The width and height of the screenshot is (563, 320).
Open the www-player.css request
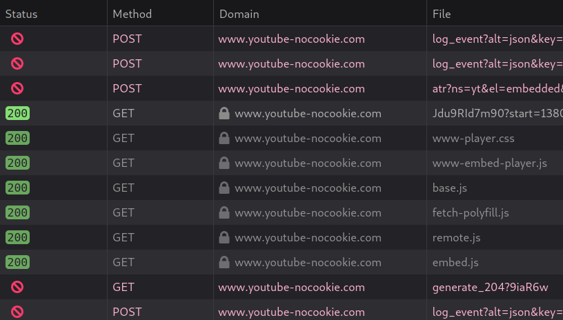click(x=473, y=139)
